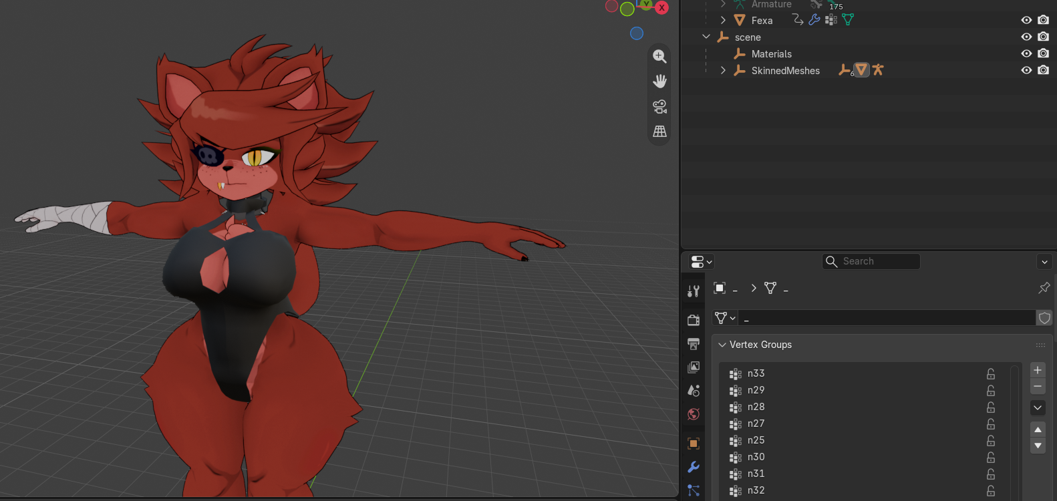
Task: Click the mesh data name field
Action: 887,318
